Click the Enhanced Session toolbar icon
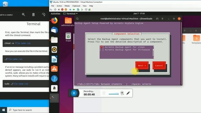The height and width of the screenshot is (113, 201). [x=86, y=10]
